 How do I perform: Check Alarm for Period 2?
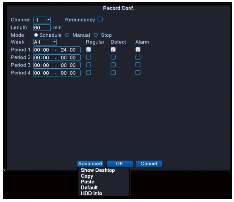[x=138, y=57]
